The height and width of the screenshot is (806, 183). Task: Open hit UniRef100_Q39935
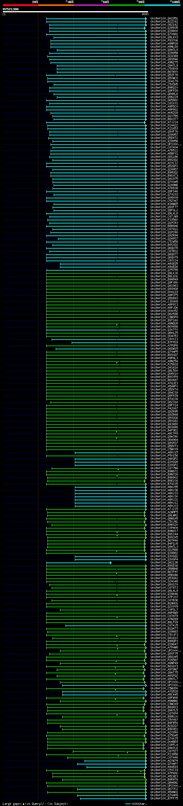(164, 28)
